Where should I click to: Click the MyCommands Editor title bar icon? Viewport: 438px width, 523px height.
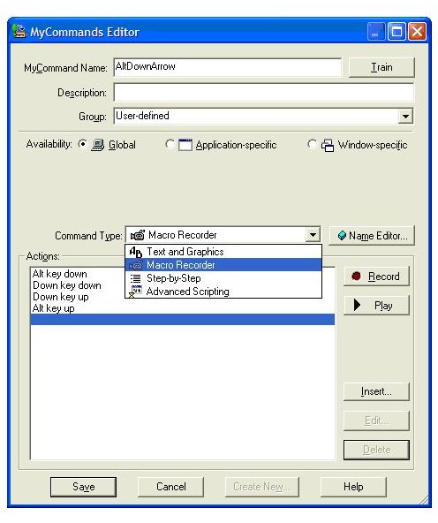tap(19, 32)
